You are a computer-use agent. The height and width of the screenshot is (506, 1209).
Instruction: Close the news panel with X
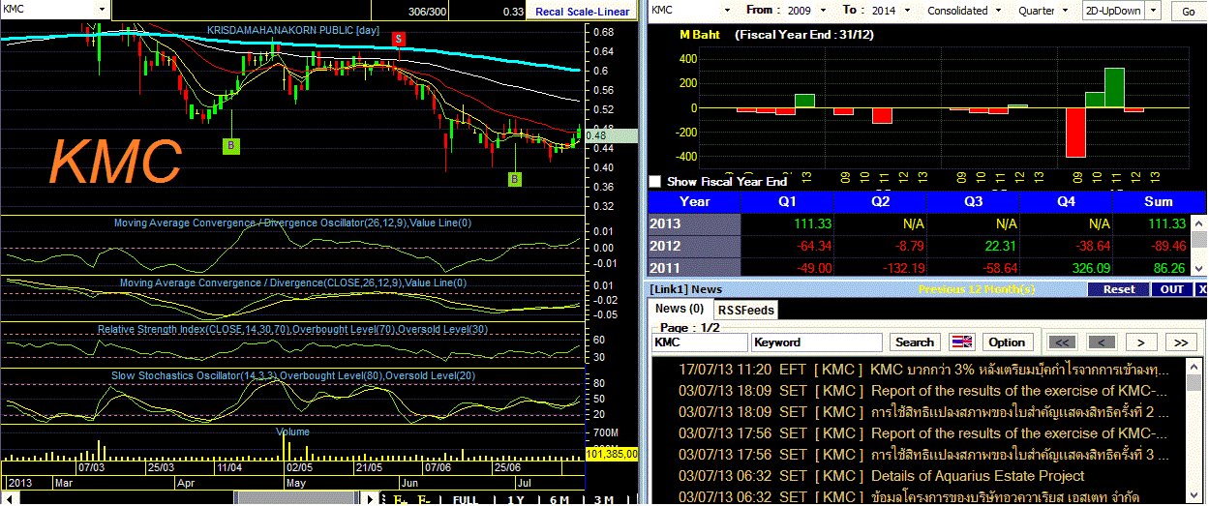(x=1201, y=289)
